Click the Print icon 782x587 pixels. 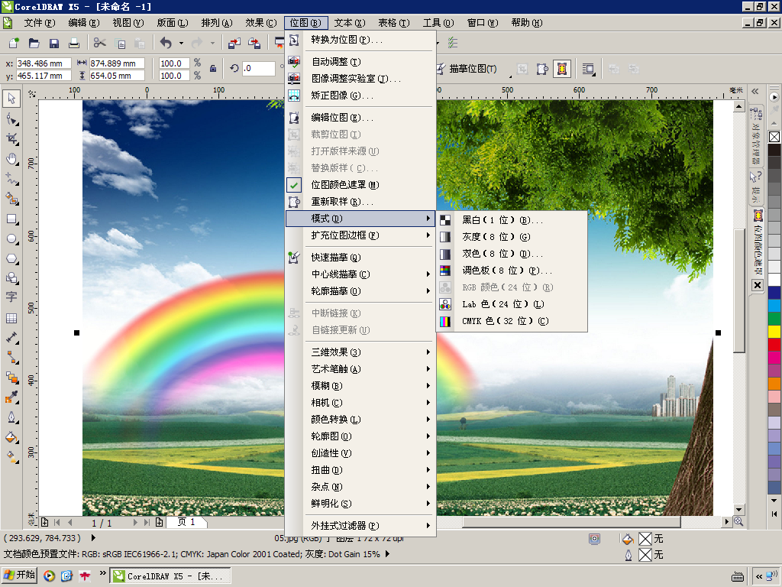74,44
